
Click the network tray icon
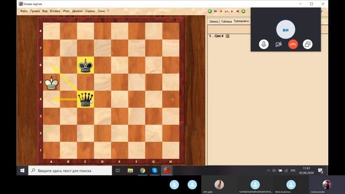click(x=286, y=170)
